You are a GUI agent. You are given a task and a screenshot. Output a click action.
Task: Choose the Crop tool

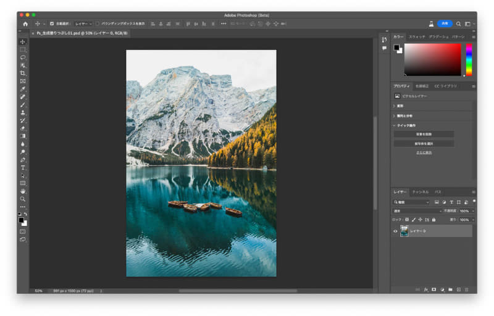(x=23, y=73)
